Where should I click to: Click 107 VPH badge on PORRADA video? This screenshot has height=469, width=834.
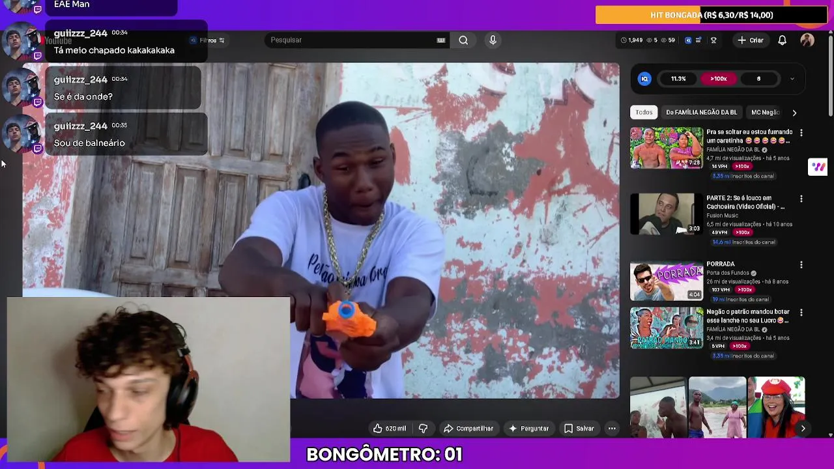(x=720, y=290)
